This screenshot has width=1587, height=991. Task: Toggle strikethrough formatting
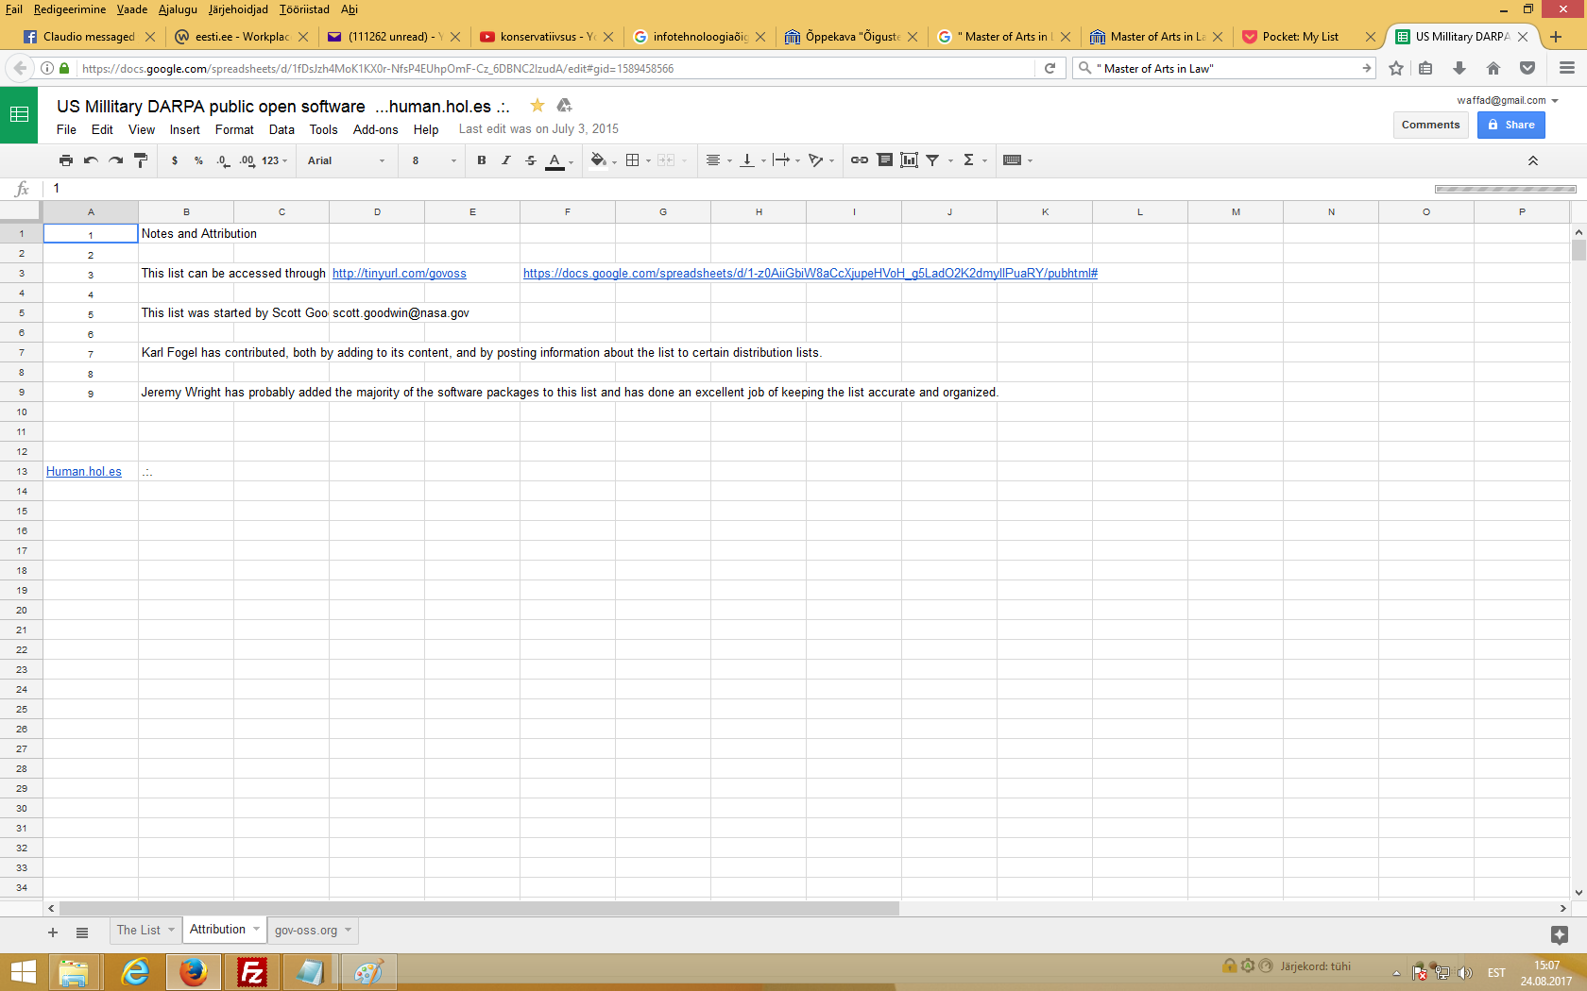pyautogui.click(x=531, y=160)
